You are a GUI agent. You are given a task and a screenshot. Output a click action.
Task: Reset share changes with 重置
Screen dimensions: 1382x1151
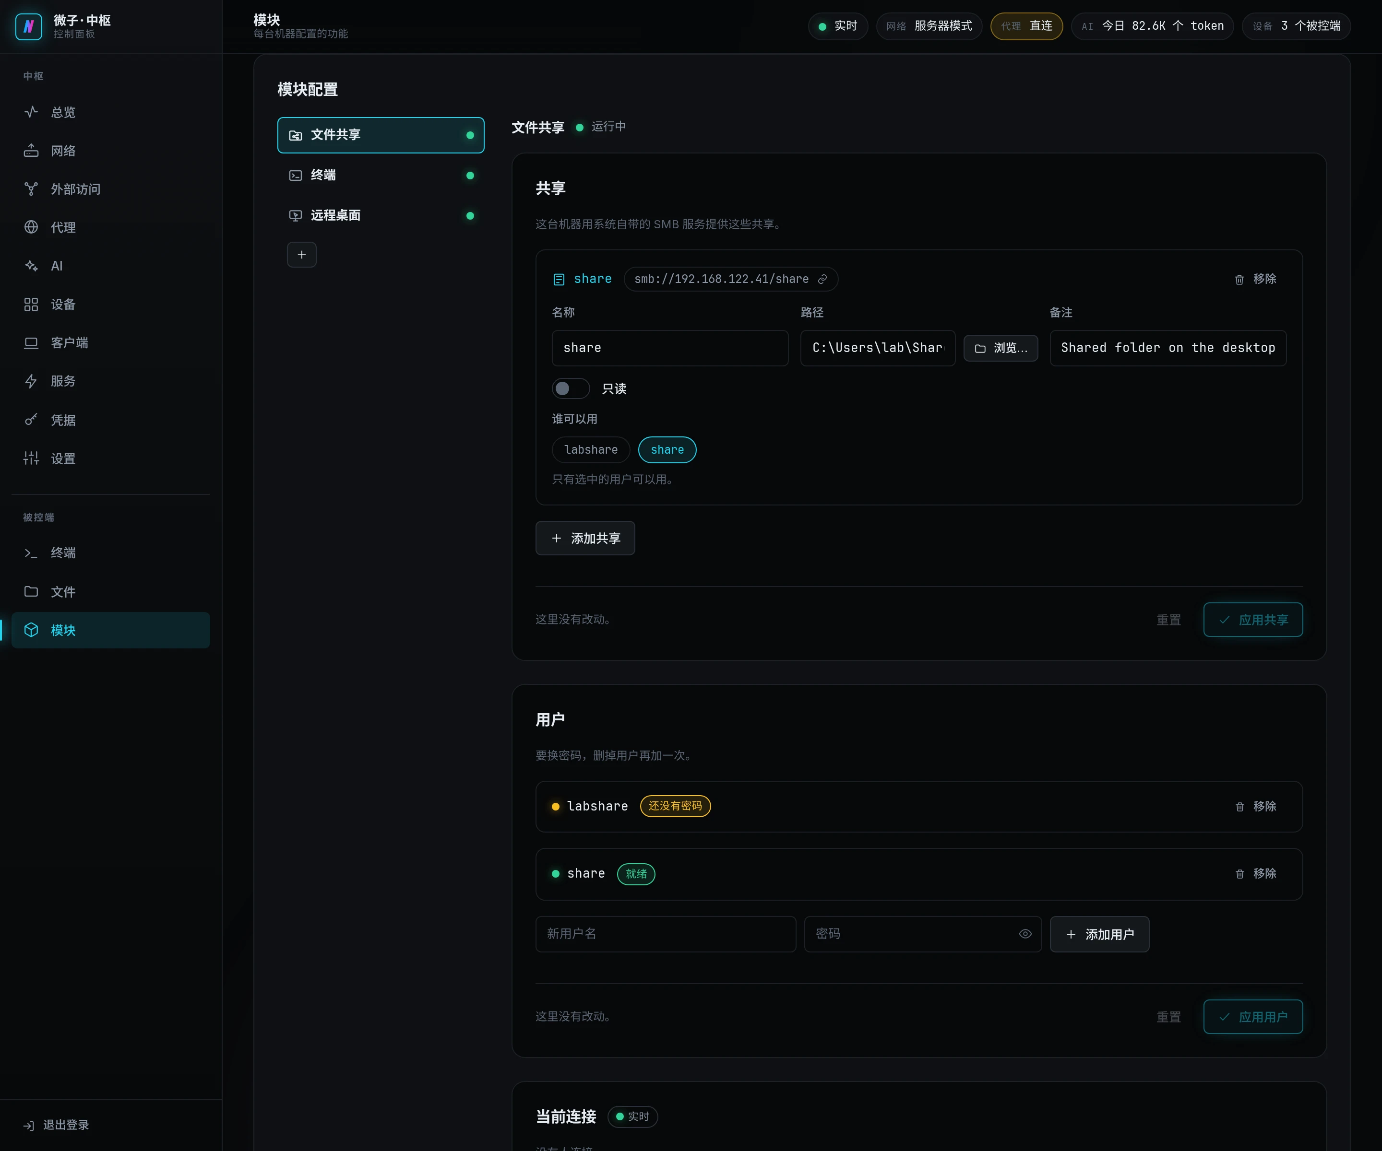click(1169, 620)
